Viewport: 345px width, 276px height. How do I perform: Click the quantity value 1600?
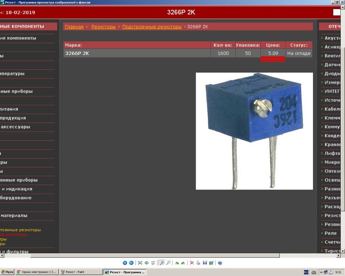223,53
